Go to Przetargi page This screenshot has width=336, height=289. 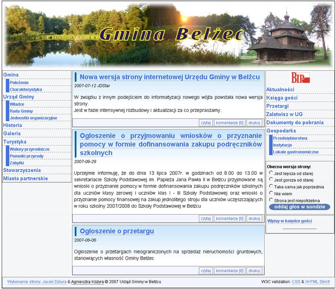277,106
